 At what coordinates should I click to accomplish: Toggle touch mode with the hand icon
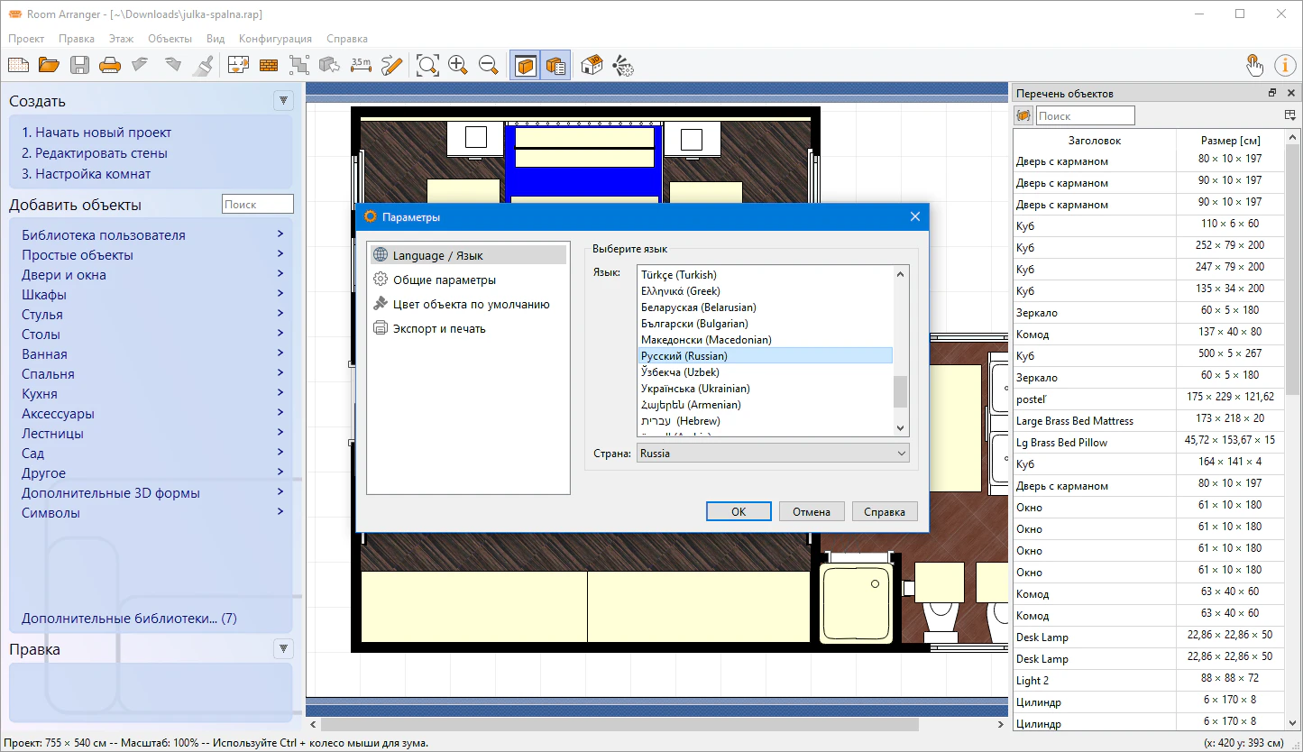1253,65
